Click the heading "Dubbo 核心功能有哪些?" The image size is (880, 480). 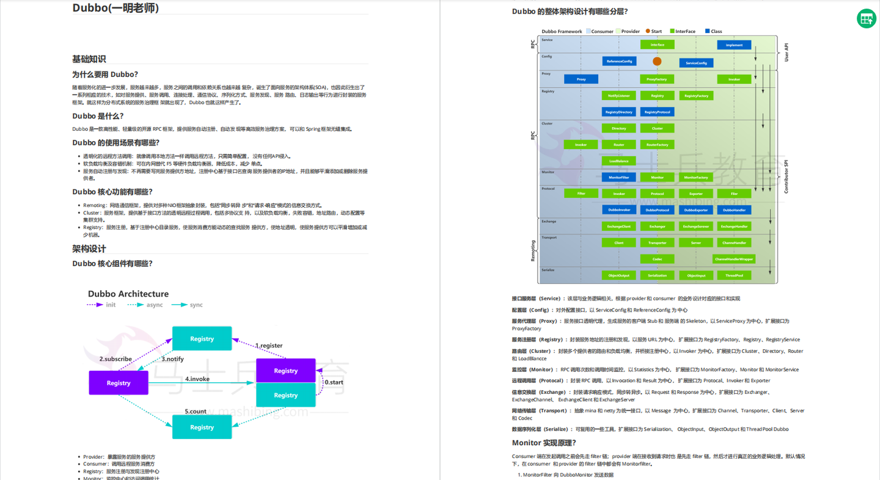(112, 192)
